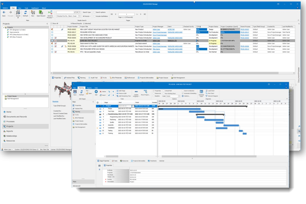Viewport: 306px width, 204px height.
Task: Switch to the Audit Trail tab
Action: coord(93,78)
